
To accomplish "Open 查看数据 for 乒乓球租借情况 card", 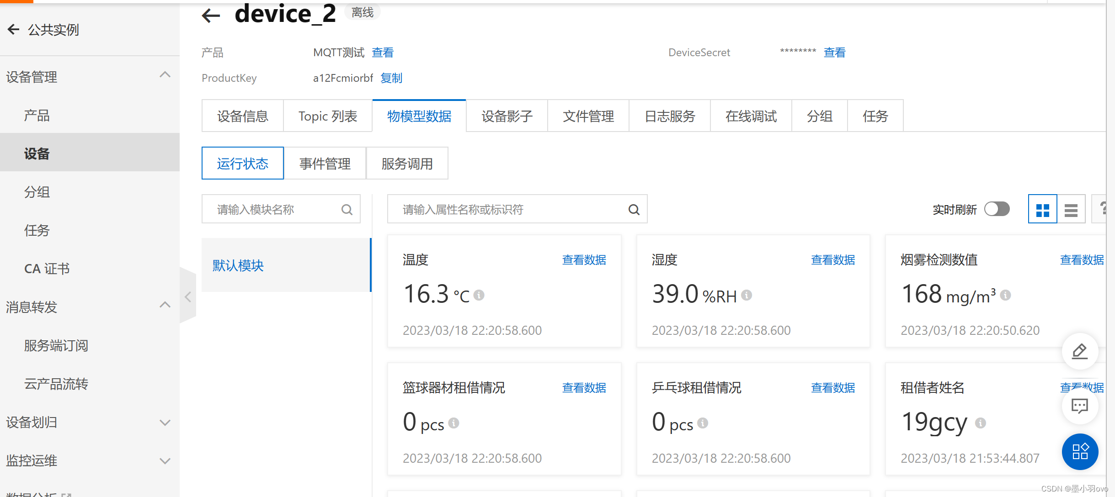I will point(833,388).
